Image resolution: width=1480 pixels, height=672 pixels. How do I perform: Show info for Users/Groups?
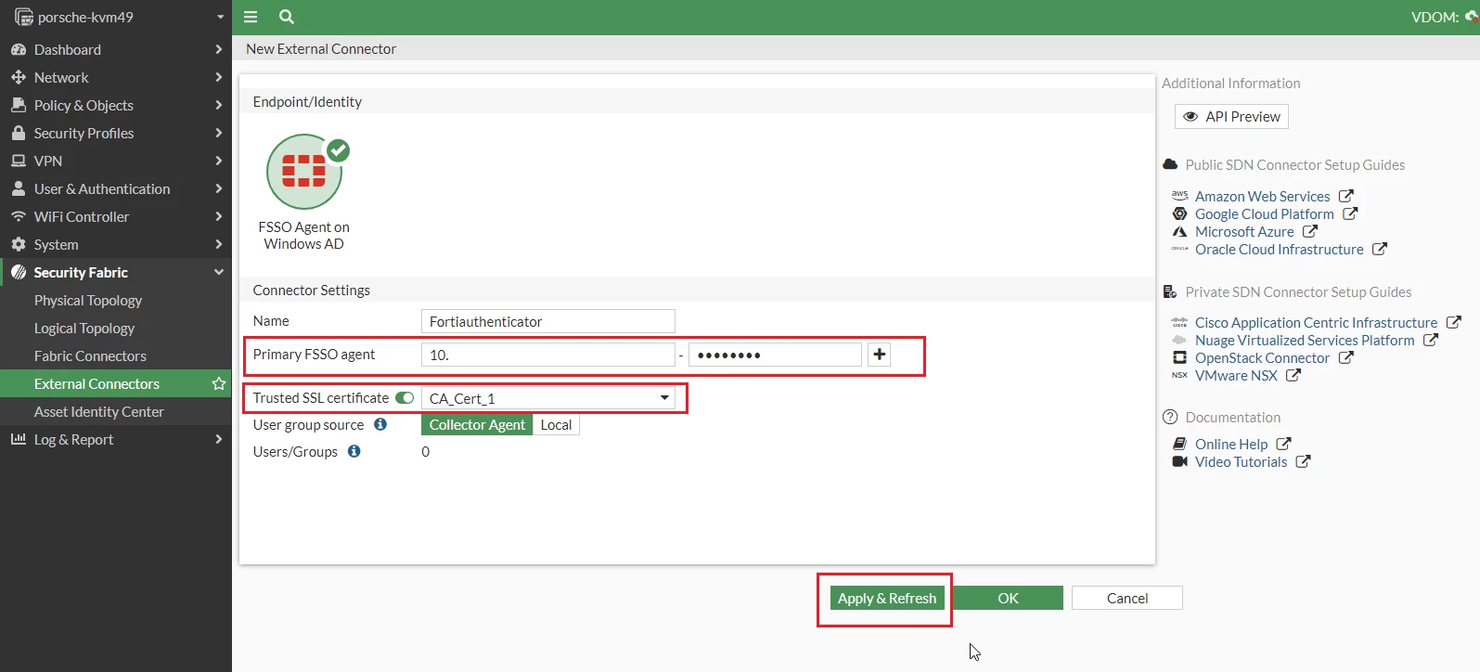tap(354, 451)
